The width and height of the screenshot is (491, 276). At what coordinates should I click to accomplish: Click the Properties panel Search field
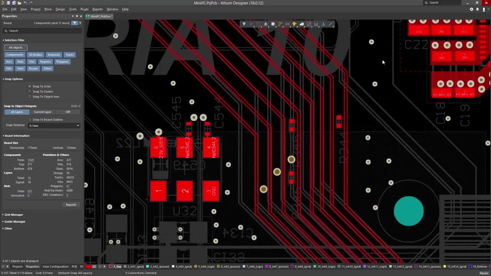[x=42, y=31]
